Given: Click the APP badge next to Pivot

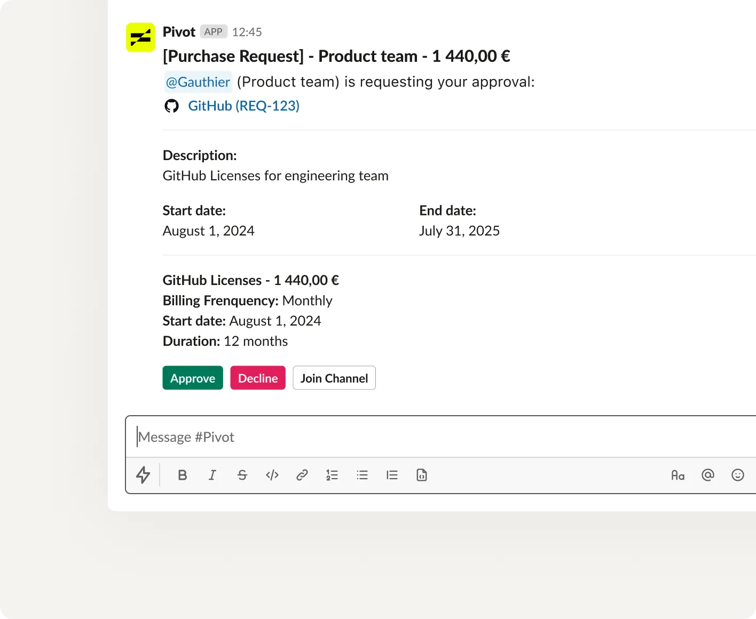Looking at the screenshot, I should pyautogui.click(x=214, y=31).
